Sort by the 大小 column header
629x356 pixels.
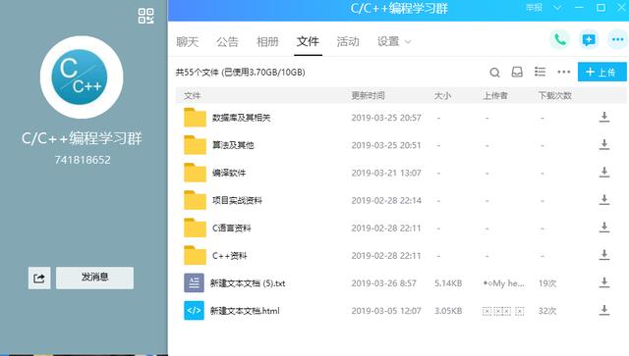[442, 96]
